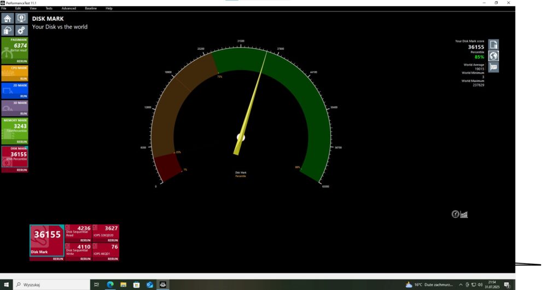
Task: Open the Edit menu
Action: tap(18, 8)
